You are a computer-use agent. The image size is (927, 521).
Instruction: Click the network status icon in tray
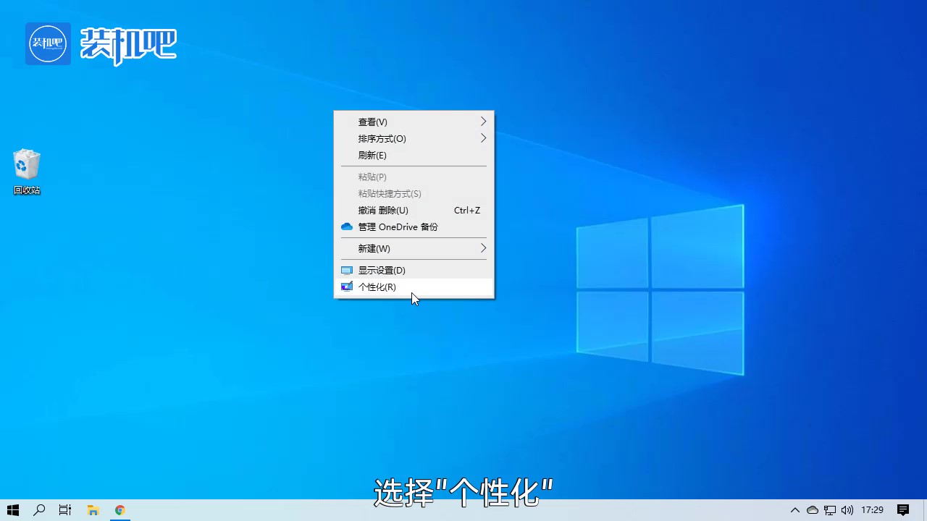tap(830, 510)
